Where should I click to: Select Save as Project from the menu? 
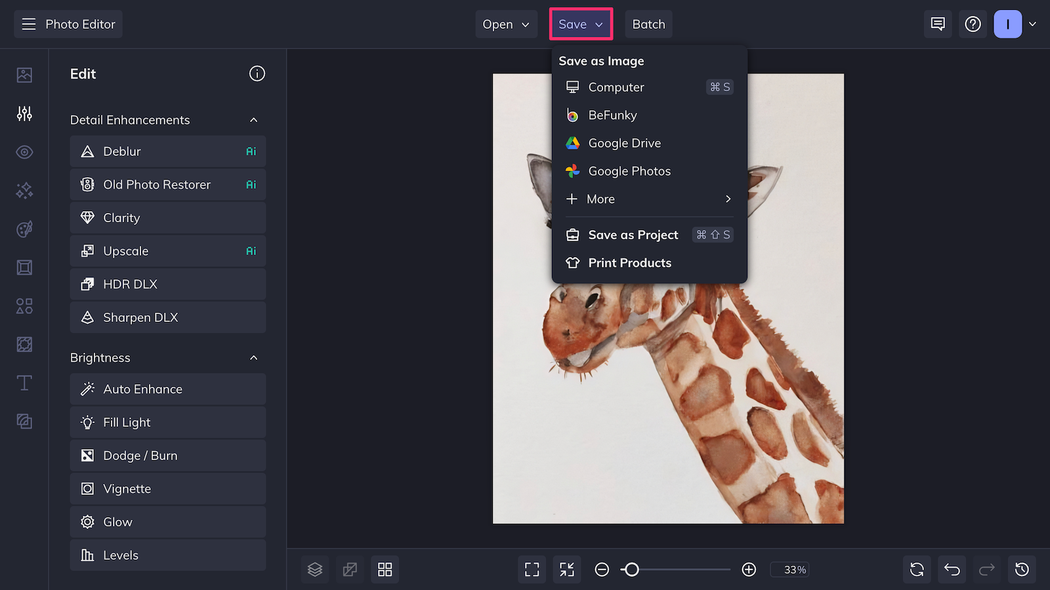pos(633,234)
